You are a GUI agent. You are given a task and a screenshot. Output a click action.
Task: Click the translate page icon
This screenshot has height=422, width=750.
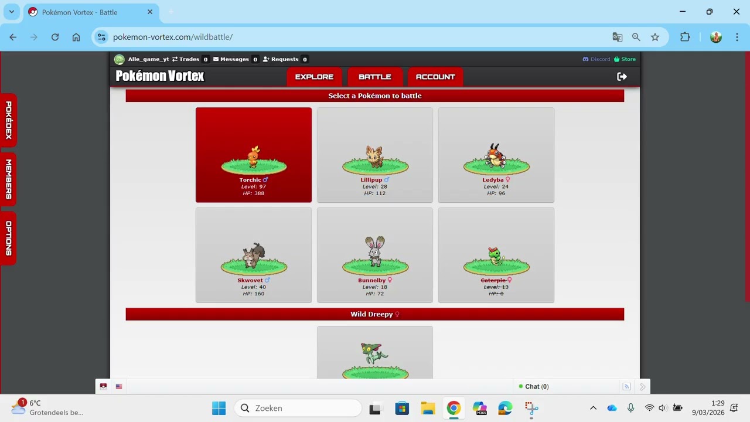618,37
